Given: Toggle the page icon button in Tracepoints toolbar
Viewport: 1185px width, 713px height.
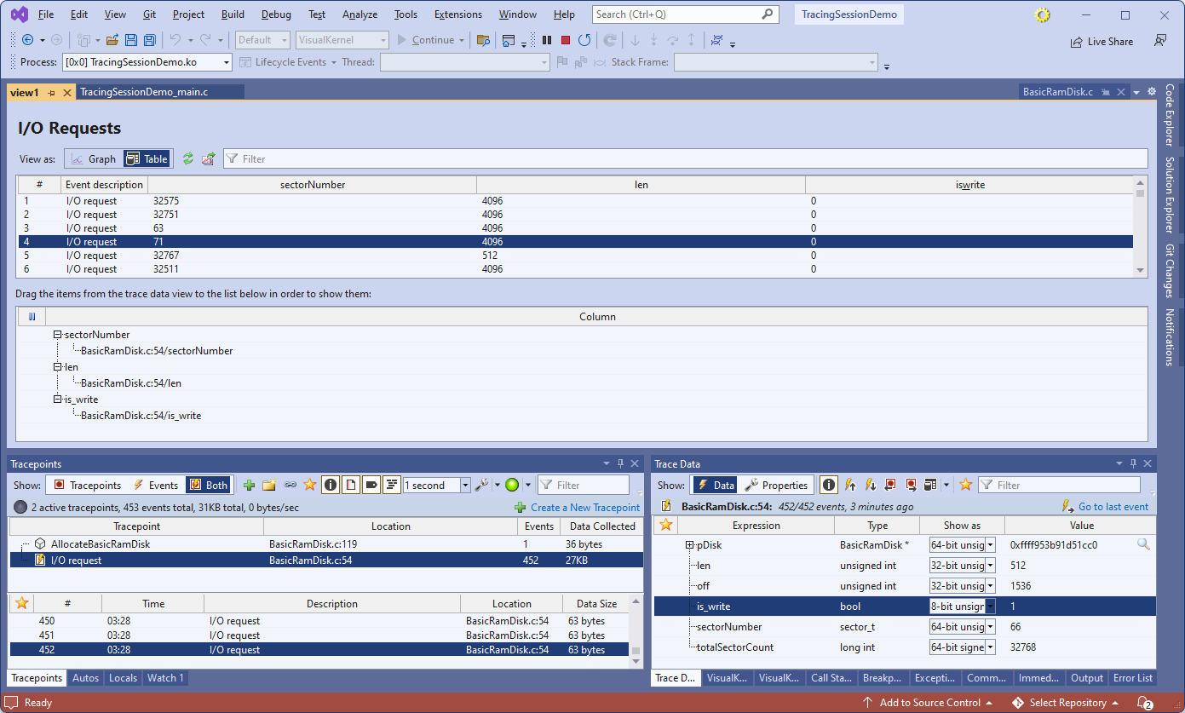Looking at the screenshot, I should point(351,485).
